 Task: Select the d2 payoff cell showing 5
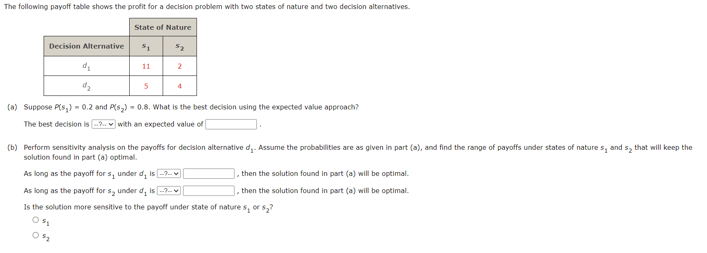(146, 86)
